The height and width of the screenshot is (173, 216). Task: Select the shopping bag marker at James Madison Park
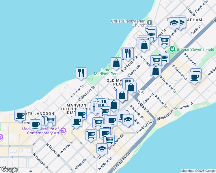click(116, 63)
